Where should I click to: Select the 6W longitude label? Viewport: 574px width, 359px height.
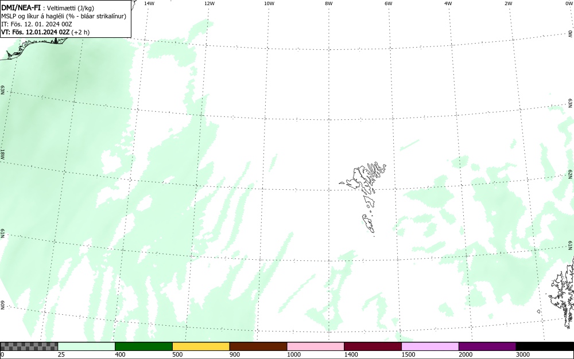tap(389, 3)
